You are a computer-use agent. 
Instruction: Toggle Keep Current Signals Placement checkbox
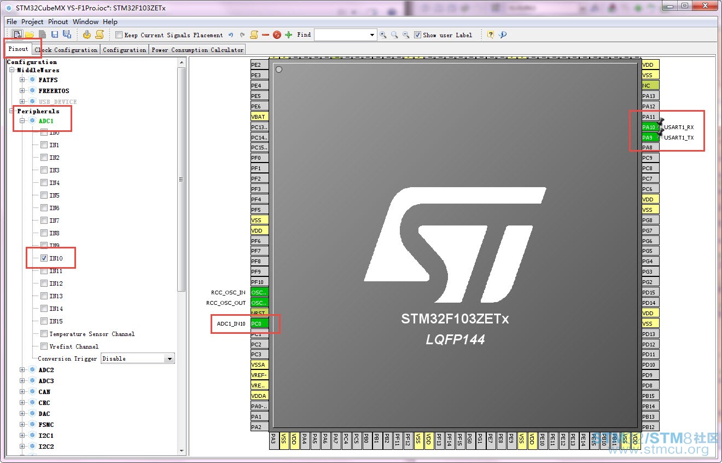(x=119, y=35)
